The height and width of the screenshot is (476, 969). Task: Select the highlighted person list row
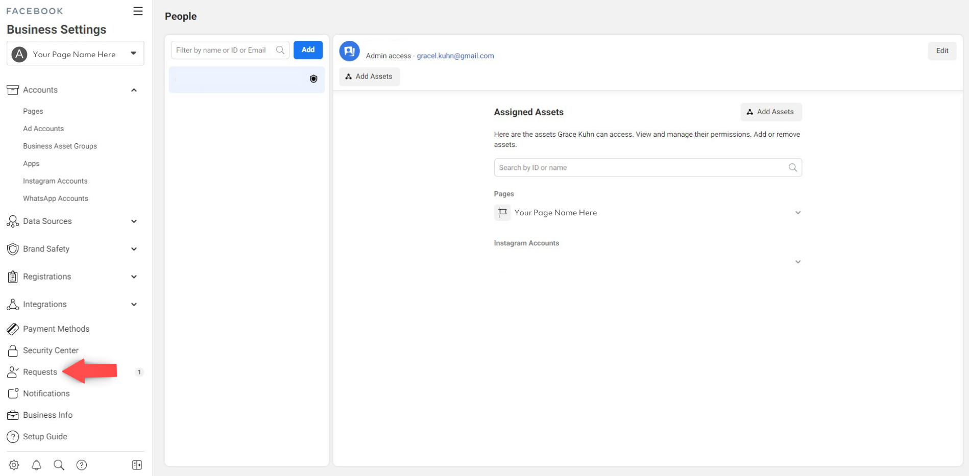247,80
